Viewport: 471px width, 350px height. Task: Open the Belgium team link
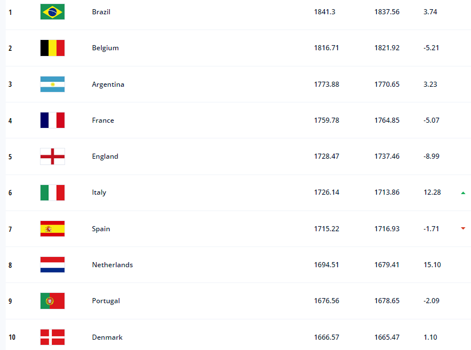click(105, 48)
